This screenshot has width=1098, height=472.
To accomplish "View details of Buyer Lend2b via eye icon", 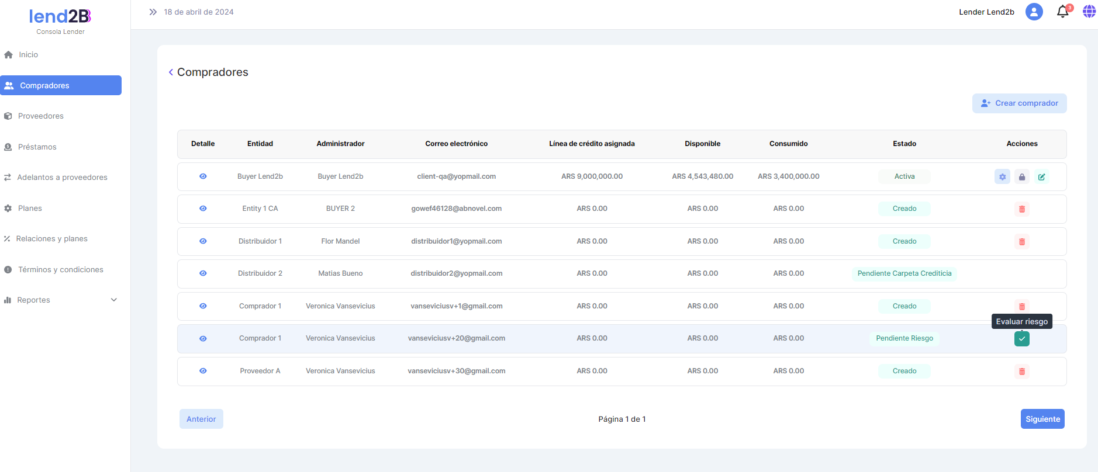I will pyautogui.click(x=203, y=176).
